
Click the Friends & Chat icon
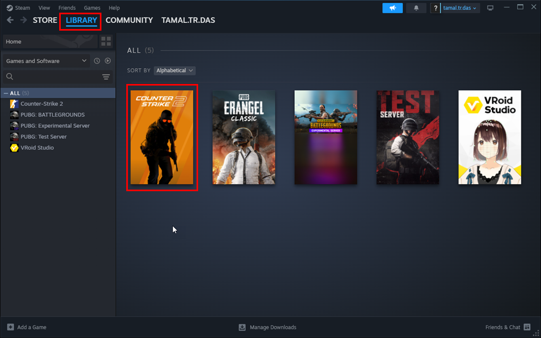tap(527, 327)
